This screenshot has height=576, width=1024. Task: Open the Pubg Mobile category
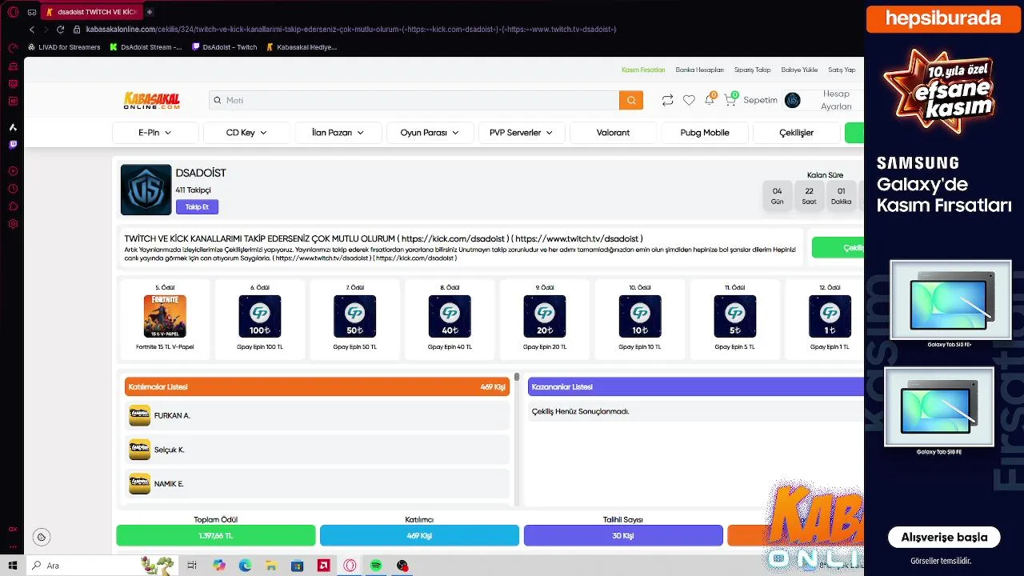click(705, 133)
